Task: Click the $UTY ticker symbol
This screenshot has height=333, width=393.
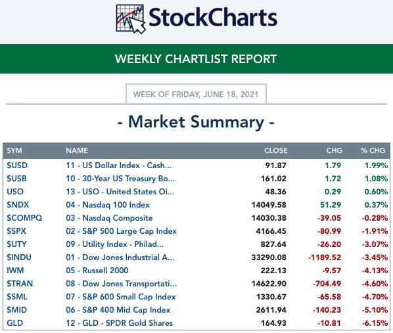Action: coord(16,244)
